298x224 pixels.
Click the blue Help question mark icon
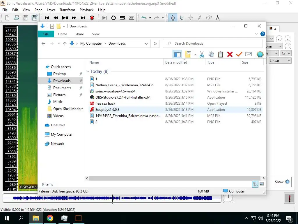tap(263, 34)
